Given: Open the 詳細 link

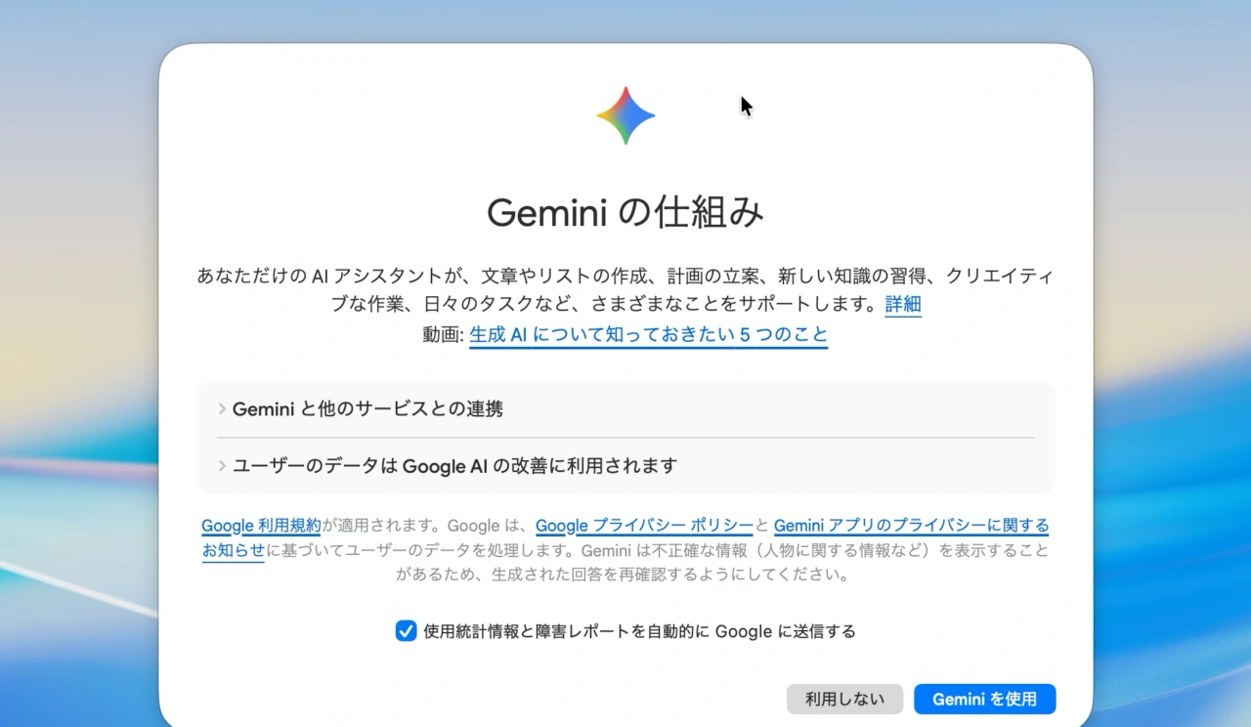Looking at the screenshot, I should (x=902, y=305).
